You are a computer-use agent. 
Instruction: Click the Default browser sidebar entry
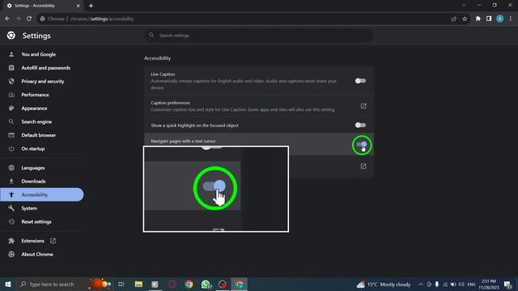(x=38, y=135)
